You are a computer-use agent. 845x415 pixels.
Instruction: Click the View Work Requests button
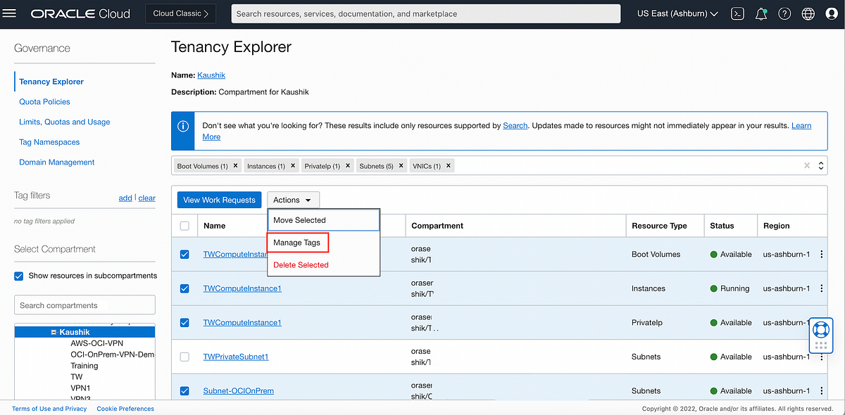click(219, 199)
